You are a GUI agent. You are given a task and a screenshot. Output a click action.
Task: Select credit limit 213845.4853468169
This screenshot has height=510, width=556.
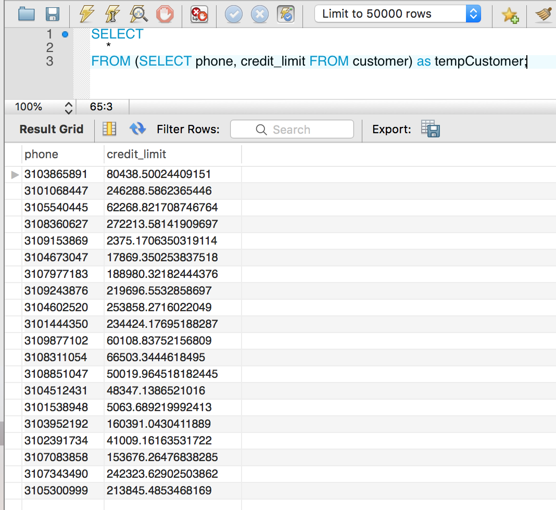click(172, 491)
